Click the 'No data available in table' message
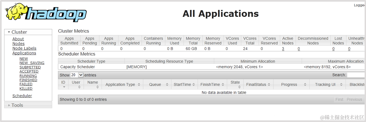This screenshot has width=366, height=122. coord(224,92)
